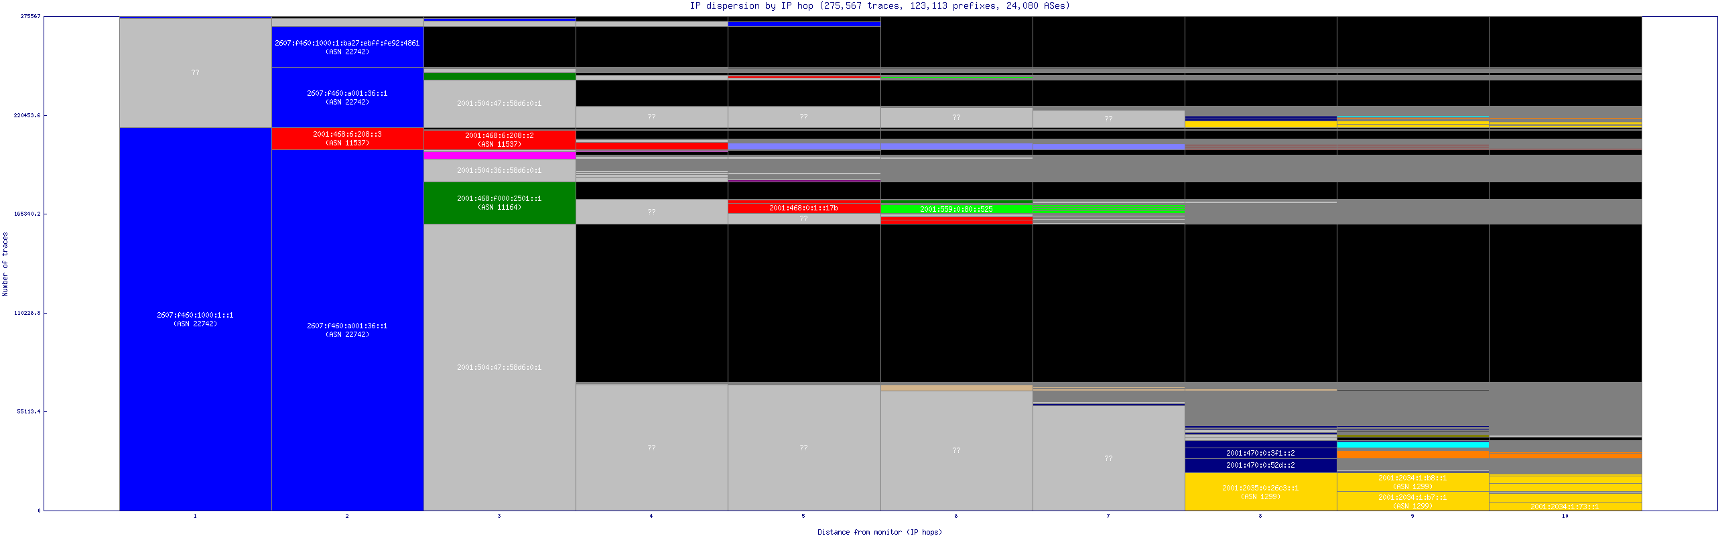Select the gray '??' block at hop 1
1718x536 pixels.
point(195,72)
